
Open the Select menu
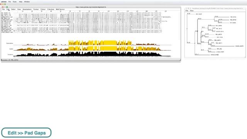point(14,9)
